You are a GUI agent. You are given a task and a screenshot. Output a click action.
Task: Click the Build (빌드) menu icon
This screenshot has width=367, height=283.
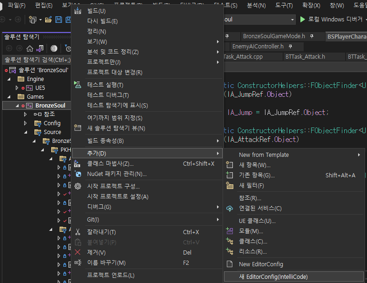click(x=78, y=11)
